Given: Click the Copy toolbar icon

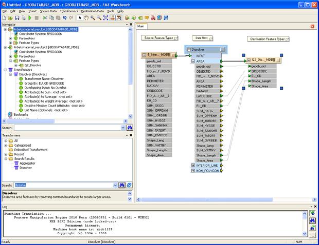Looking at the screenshot, I should [x=51, y=18].
